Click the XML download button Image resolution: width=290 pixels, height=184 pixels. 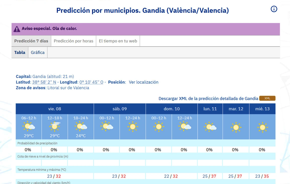click(267, 98)
